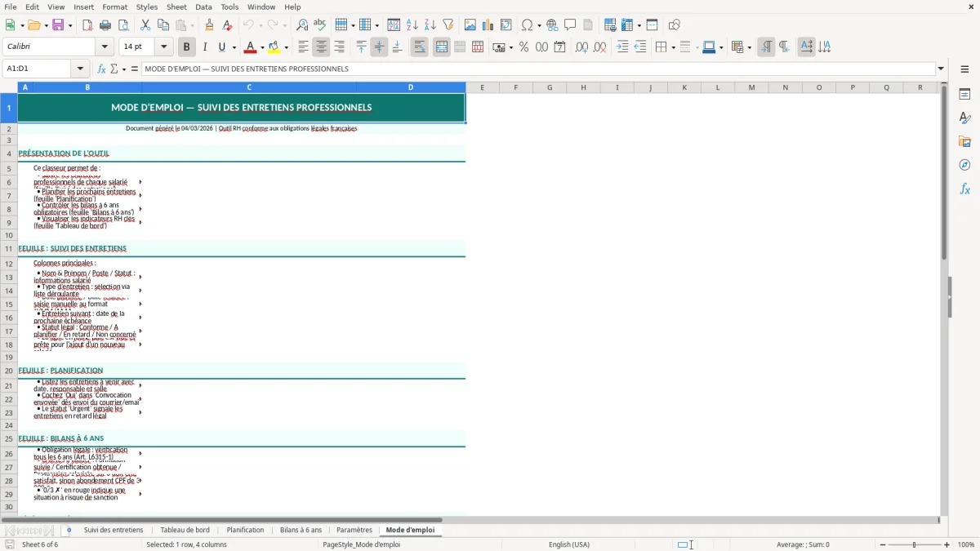
Task: Click Sort Ascending icon
Action: point(412,25)
